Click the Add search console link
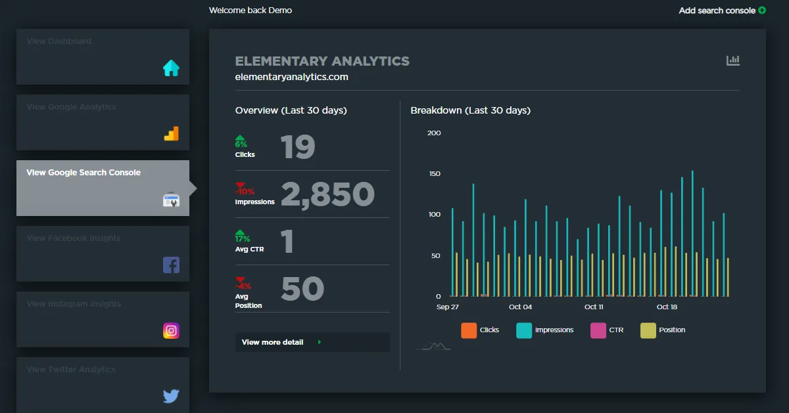Image resolution: width=789 pixels, height=413 pixels. click(x=717, y=11)
